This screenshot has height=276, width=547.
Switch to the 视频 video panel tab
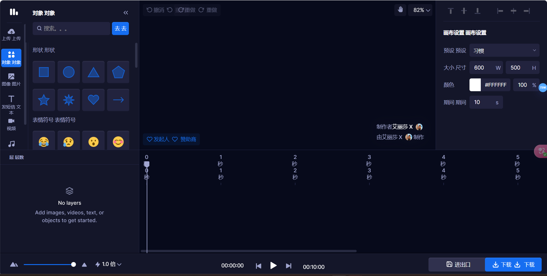(x=11, y=124)
